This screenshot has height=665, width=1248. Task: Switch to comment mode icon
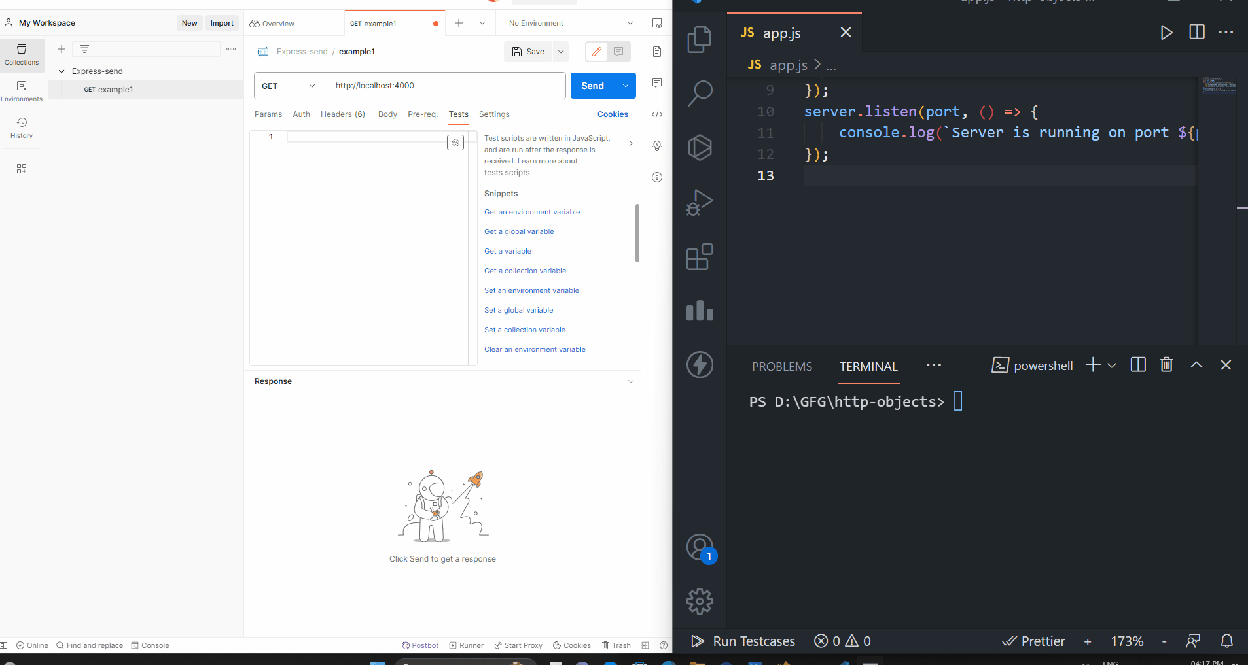coord(618,52)
